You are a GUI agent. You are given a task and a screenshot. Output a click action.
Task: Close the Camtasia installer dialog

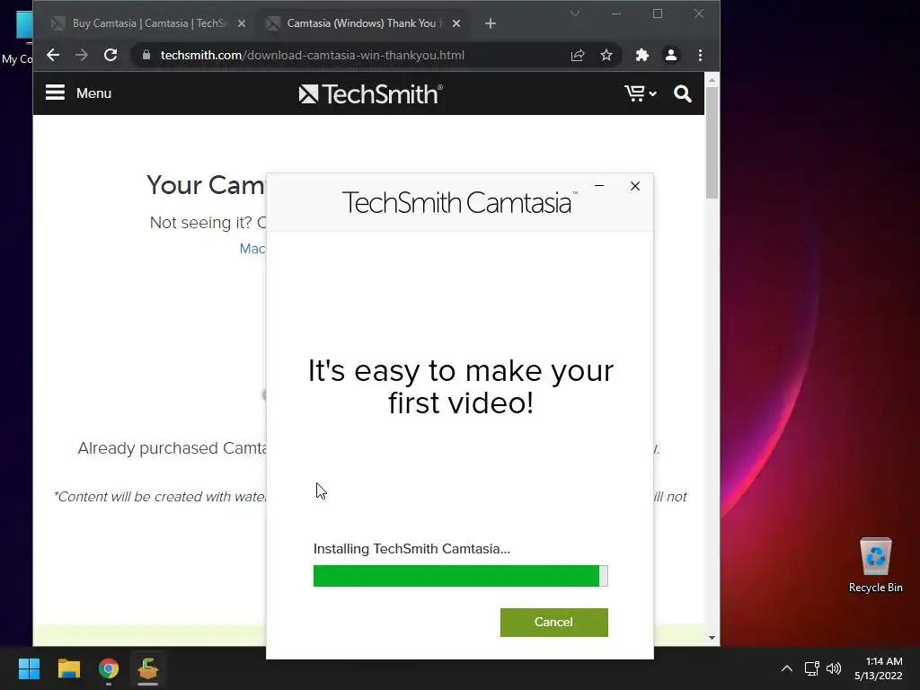tap(635, 186)
